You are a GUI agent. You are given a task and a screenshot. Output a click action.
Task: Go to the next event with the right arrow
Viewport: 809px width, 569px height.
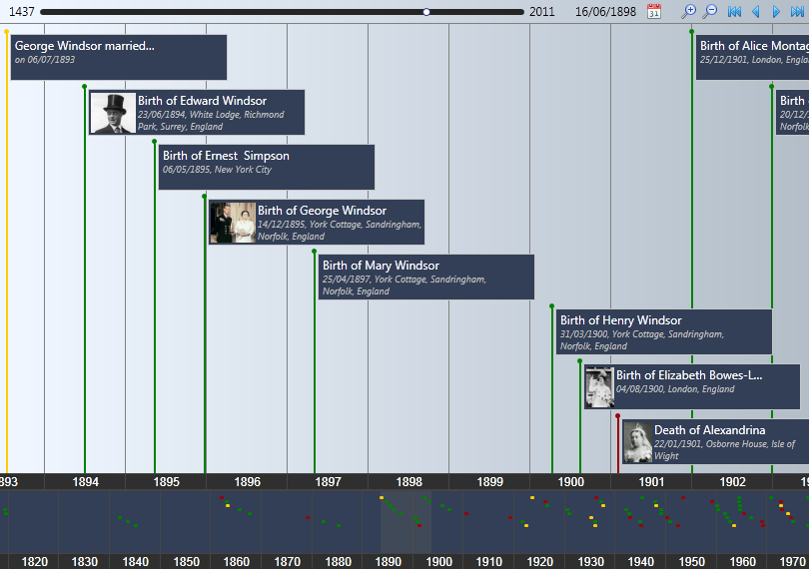tap(776, 11)
